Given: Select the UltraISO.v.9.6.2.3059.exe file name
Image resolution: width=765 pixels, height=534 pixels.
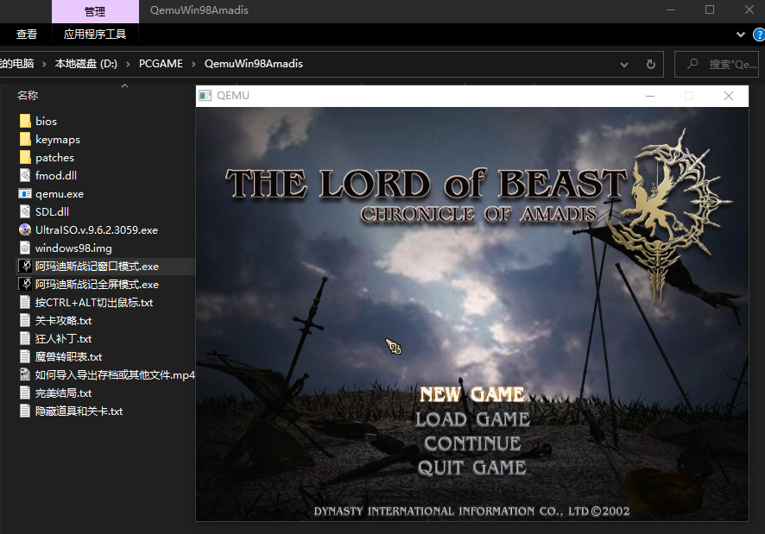Looking at the screenshot, I should point(97,229).
